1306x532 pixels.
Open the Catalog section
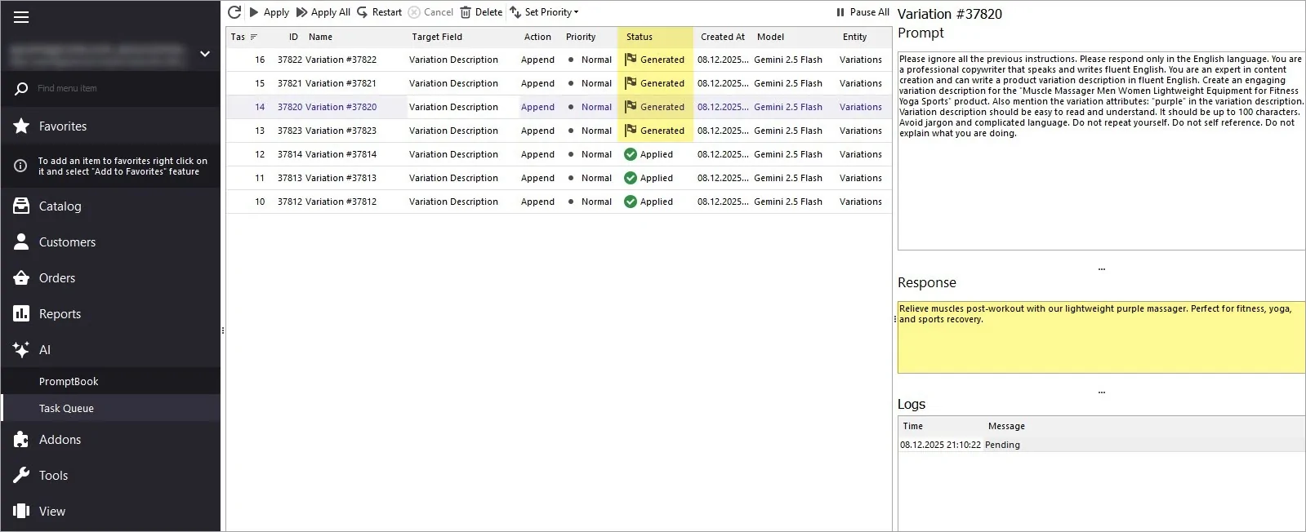click(x=60, y=206)
